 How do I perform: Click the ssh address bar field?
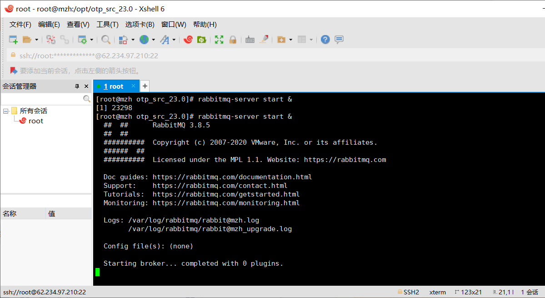(275, 56)
